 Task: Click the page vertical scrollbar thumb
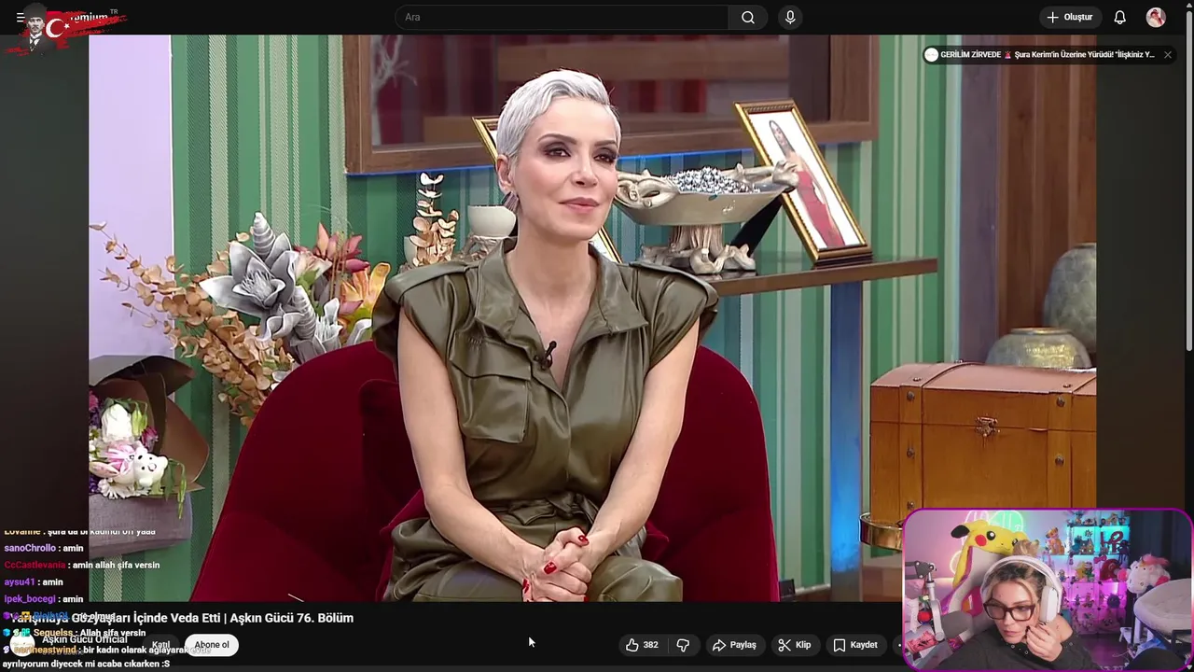(x=1187, y=182)
